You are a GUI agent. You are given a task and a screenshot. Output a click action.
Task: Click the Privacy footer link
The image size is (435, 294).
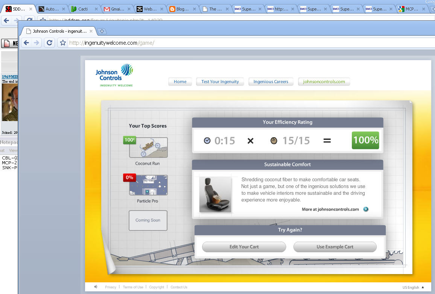tap(111, 287)
